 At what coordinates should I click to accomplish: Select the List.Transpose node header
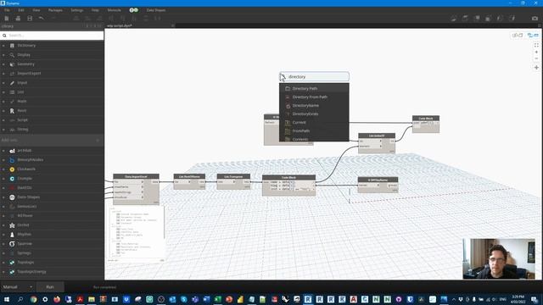pyautogui.click(x=233, y=176)
